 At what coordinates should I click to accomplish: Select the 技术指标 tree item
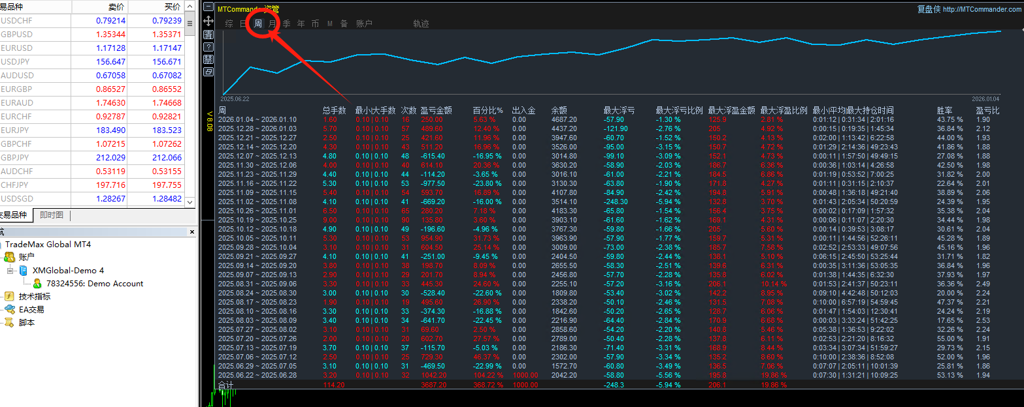[35, 296]
